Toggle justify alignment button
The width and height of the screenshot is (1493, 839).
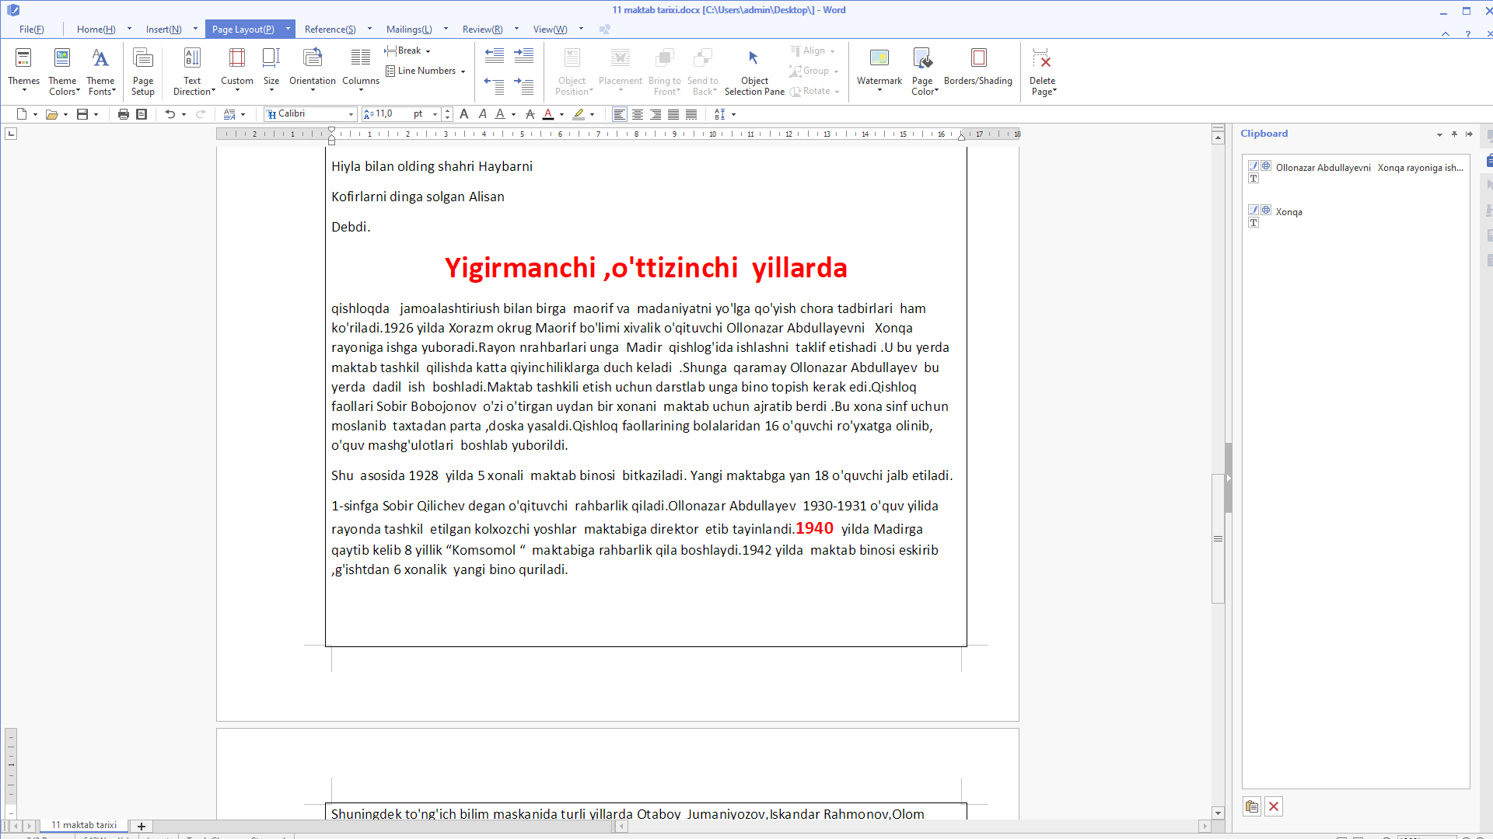(673, 114)
